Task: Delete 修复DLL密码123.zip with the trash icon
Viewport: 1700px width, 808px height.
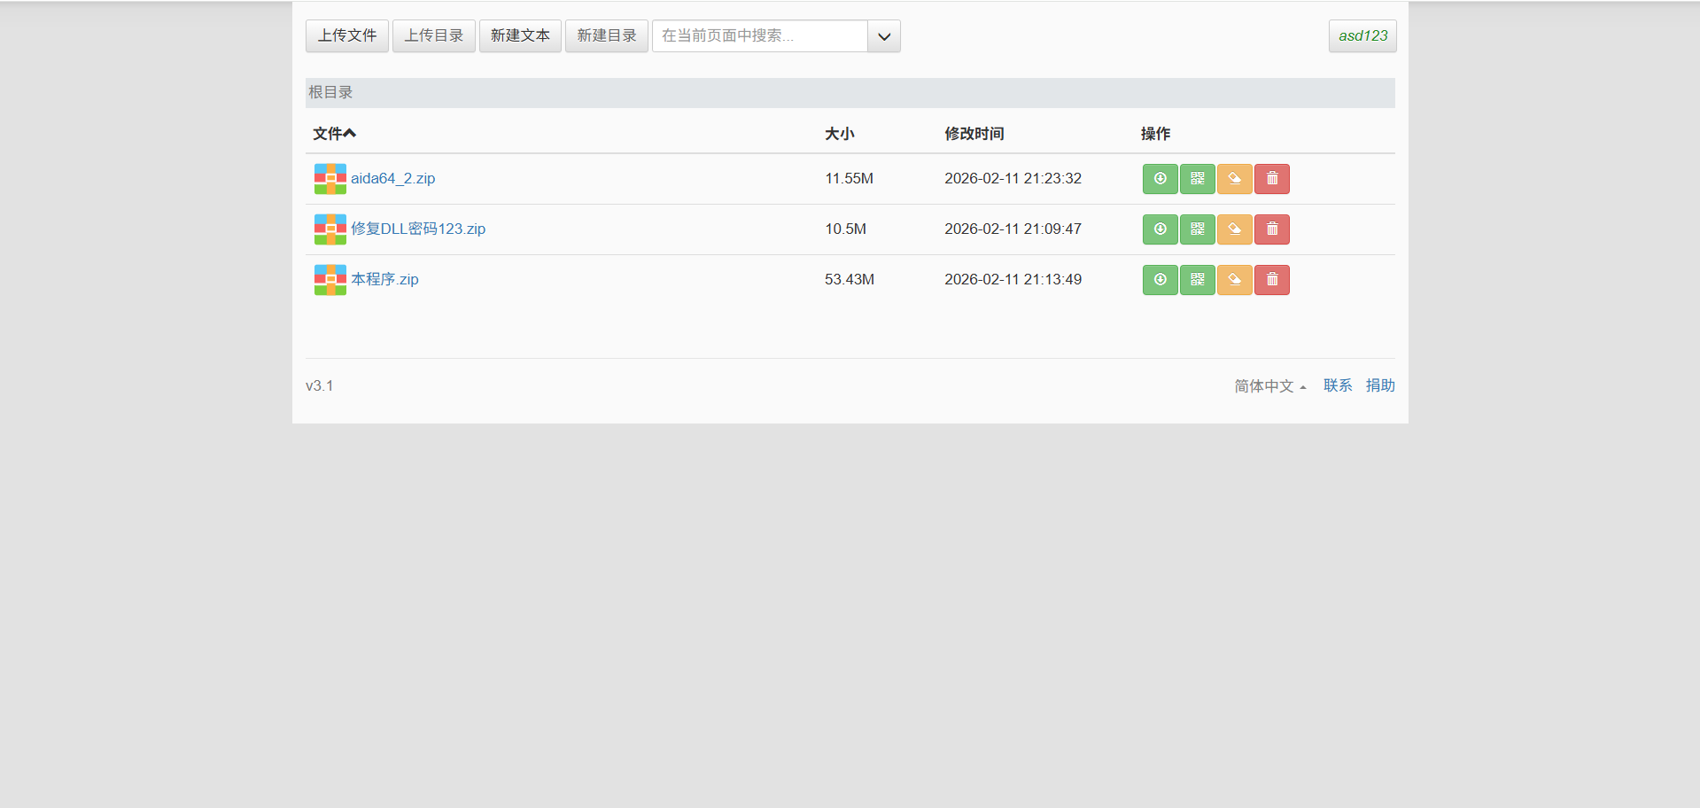Action: (1271, 229)
